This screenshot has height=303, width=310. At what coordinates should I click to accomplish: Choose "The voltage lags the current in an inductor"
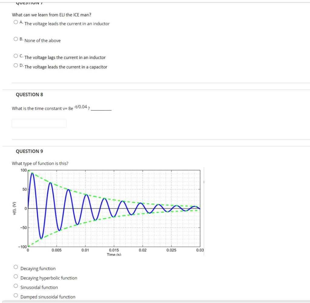click(15, 55)
